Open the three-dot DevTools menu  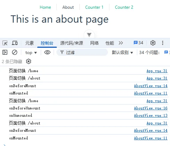coord(163,43)
